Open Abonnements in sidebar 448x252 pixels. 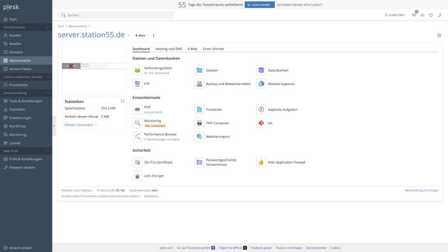26,60
